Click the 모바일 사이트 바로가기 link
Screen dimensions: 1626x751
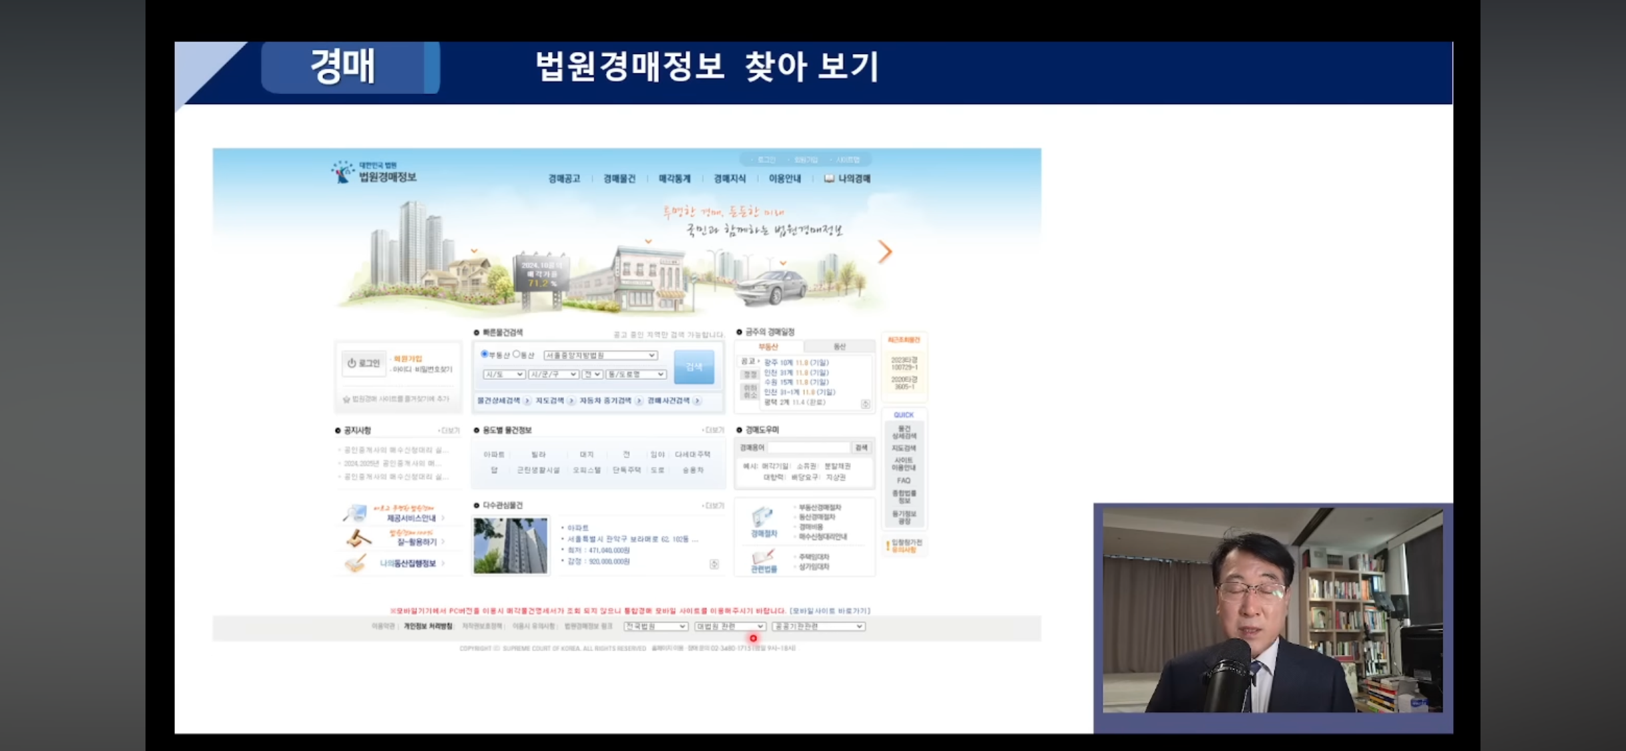pos(830,611)
